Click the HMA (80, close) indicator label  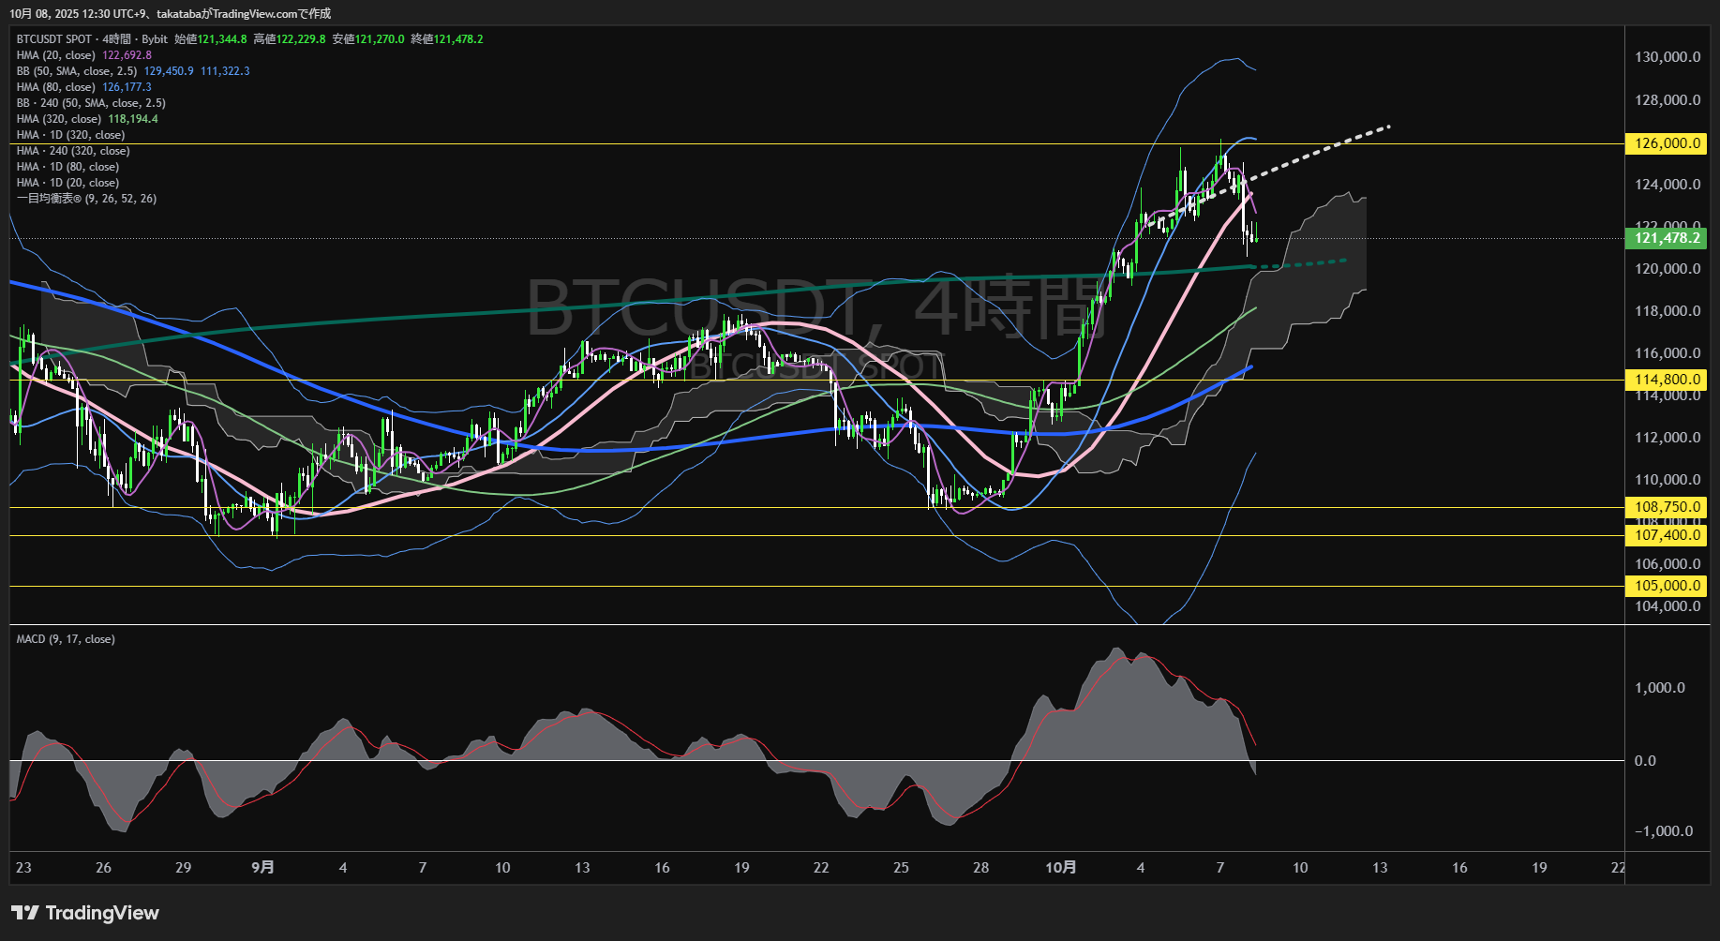click(x=56, y=87)
